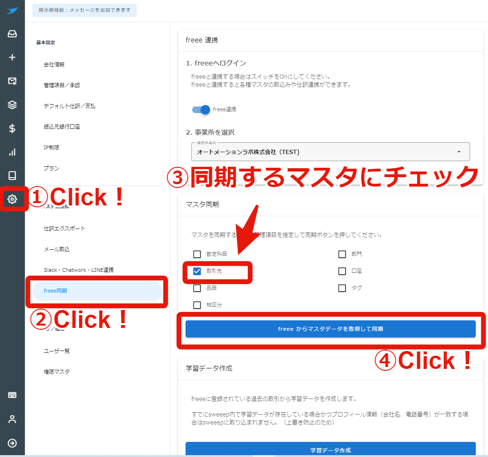Open the bar chart reports icon
This screenshot has width=488, height=457.
pyautogui.click(x=12, y=152)
